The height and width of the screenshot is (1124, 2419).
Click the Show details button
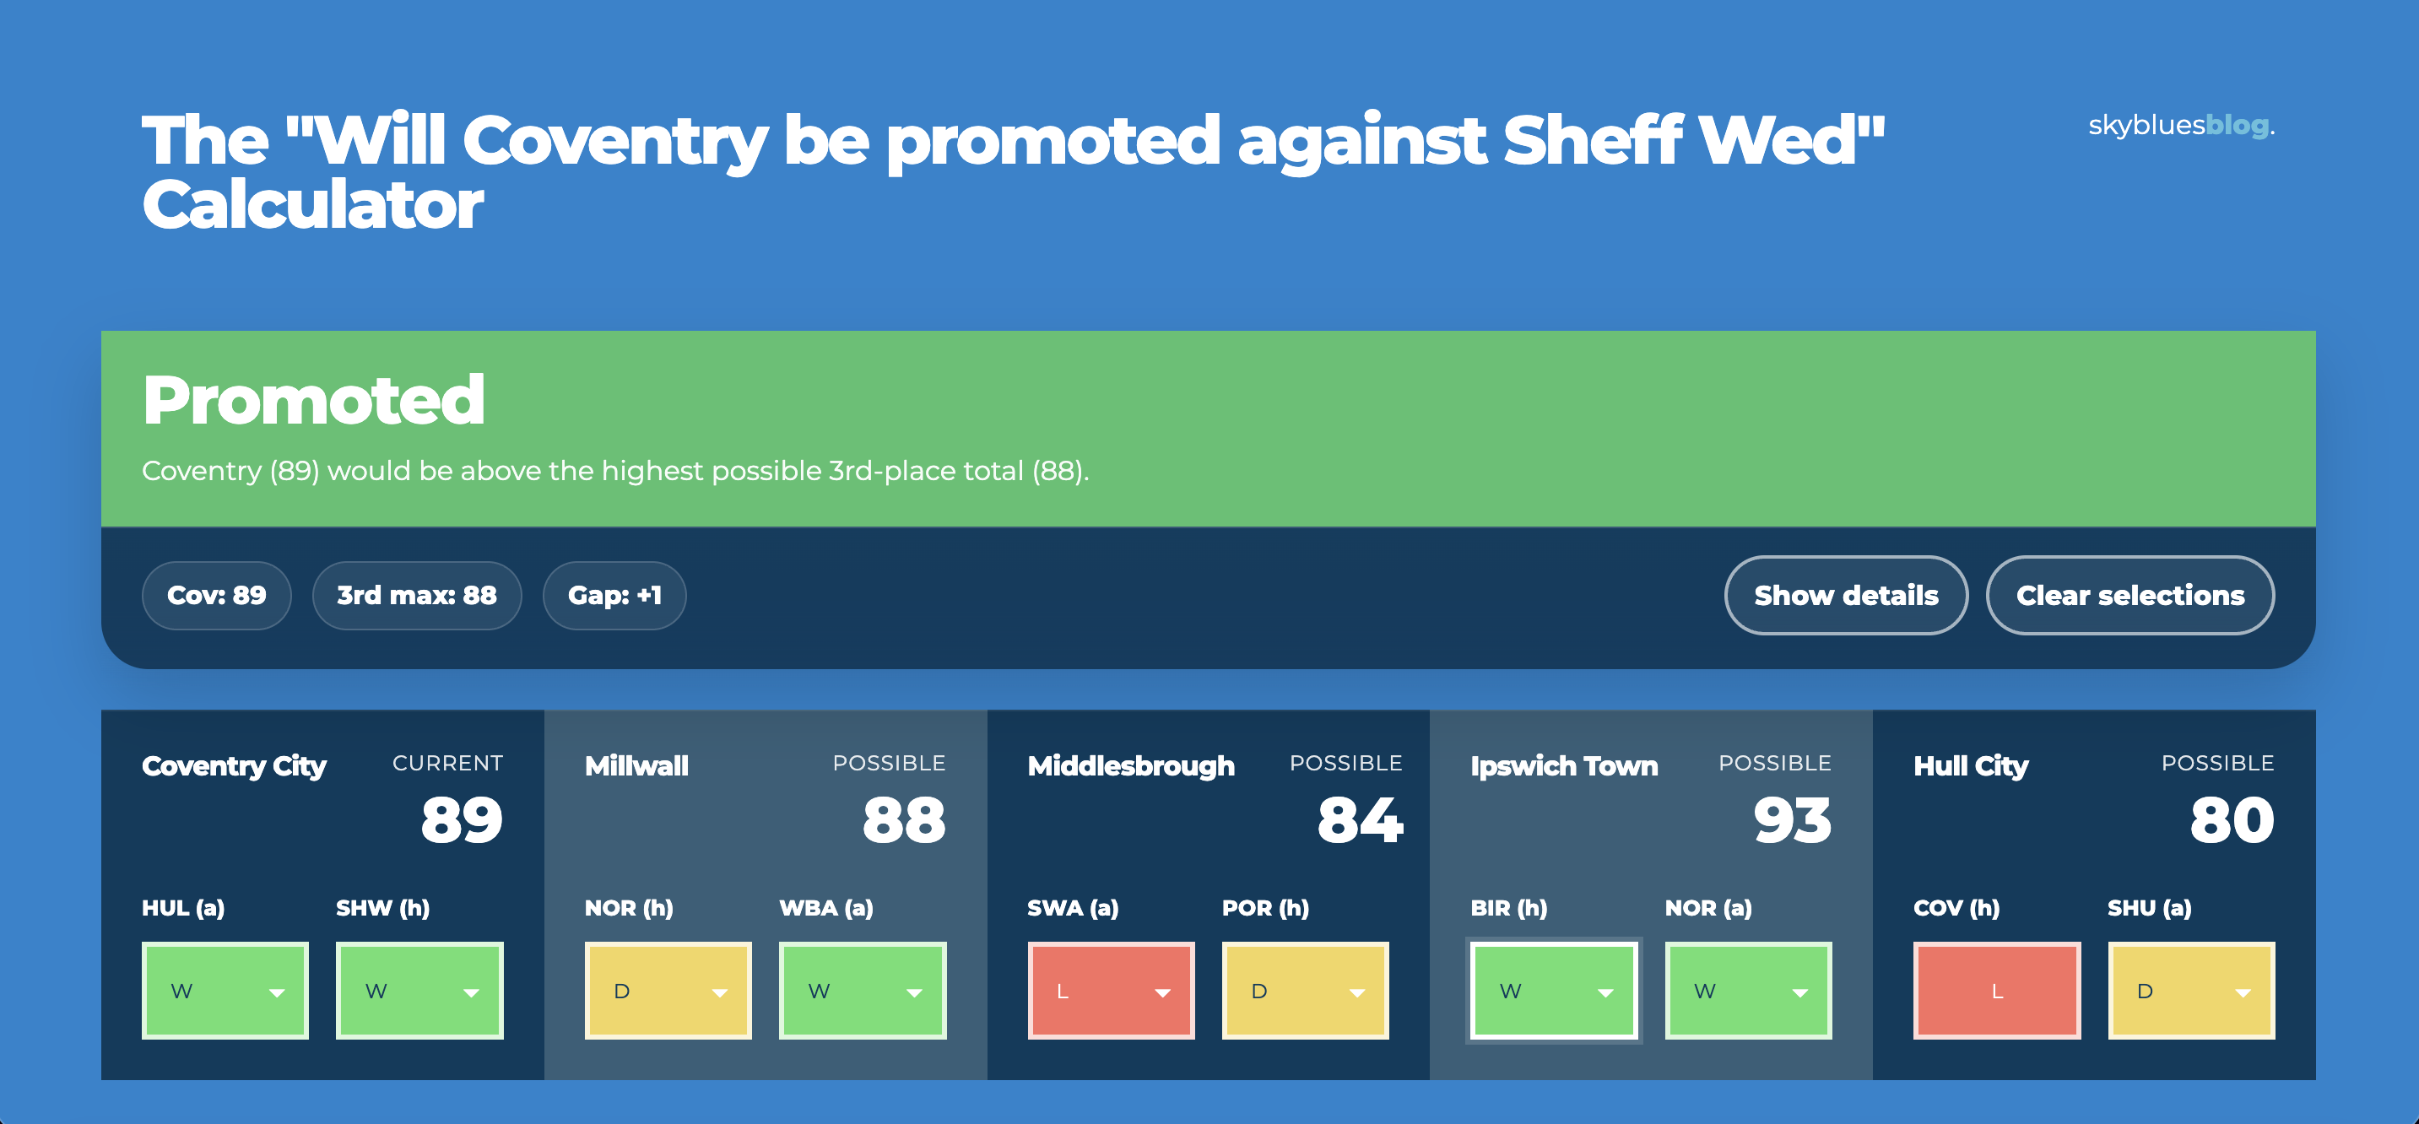point(1845,596)
